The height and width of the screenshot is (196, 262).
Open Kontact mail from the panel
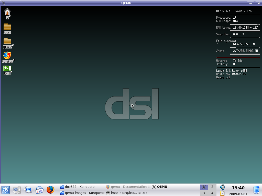(39, 190)
